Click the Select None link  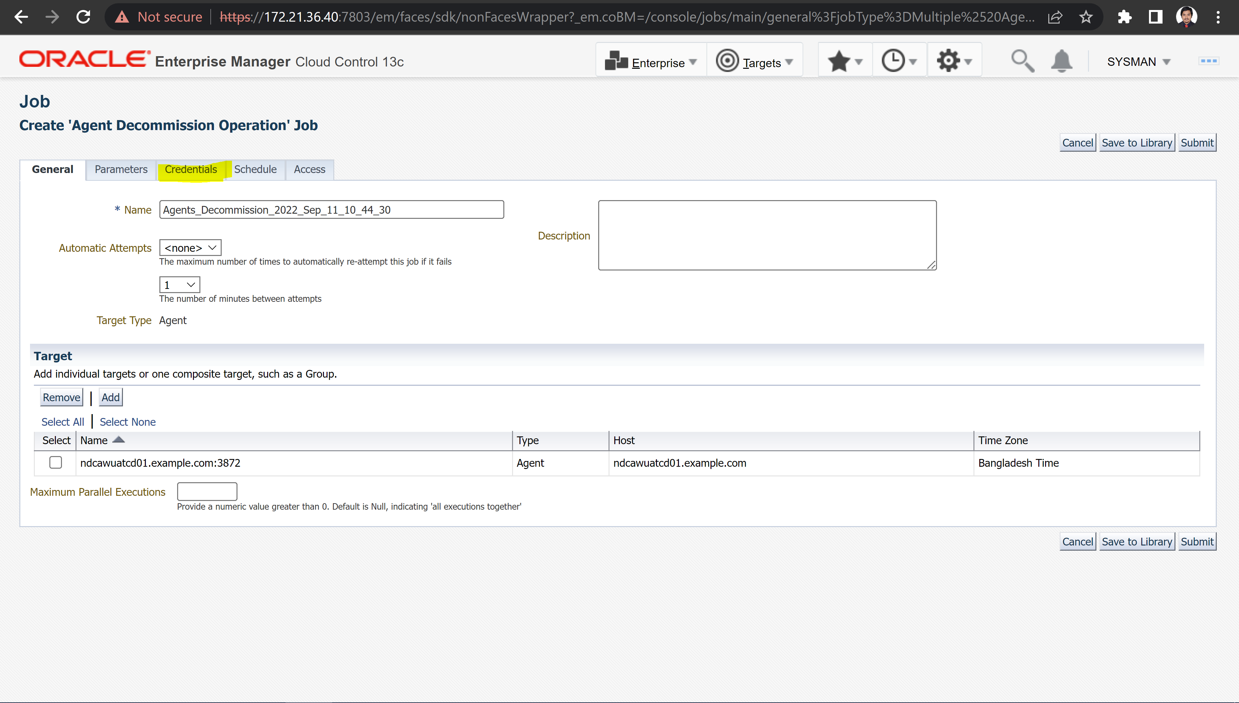pos(127,422)
